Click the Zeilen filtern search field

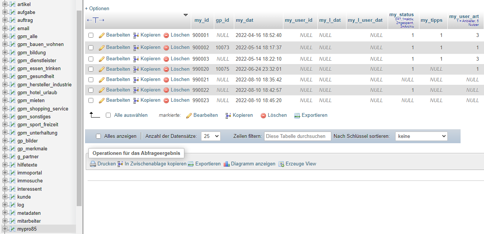pos(297,136)
